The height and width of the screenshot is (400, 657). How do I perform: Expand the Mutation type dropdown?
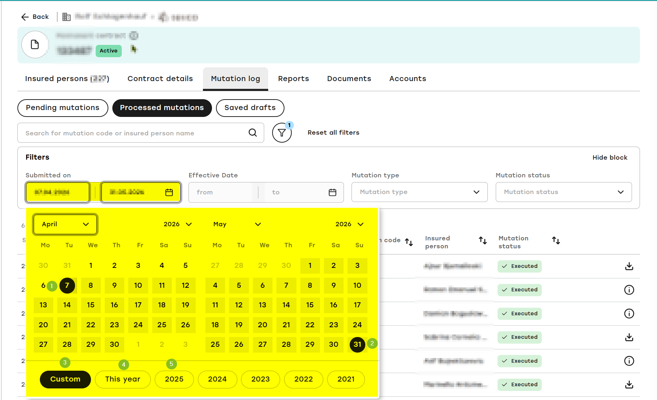click(419, 192)
